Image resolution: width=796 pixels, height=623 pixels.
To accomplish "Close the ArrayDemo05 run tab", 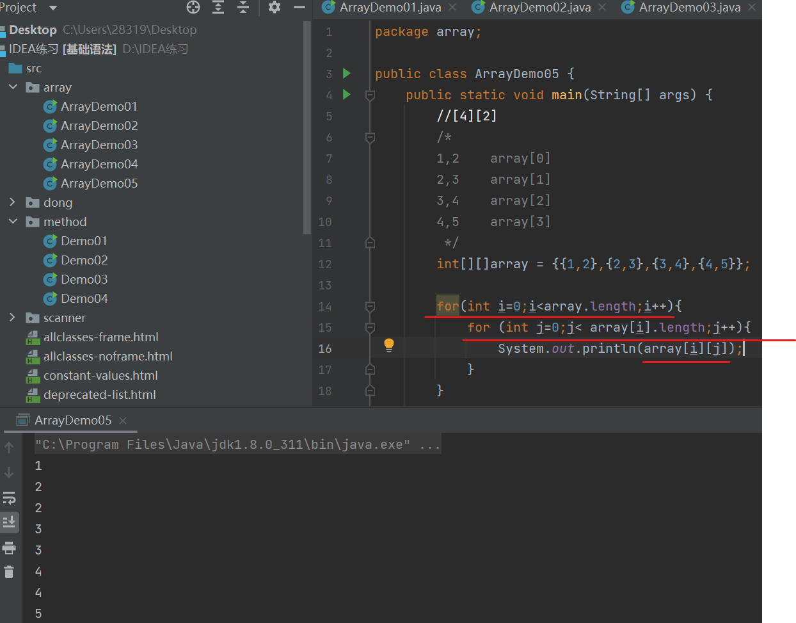I will point(123,421).
